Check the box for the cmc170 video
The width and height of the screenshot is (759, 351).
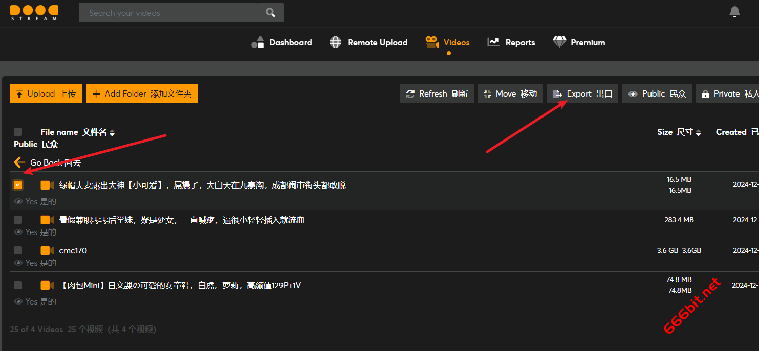pos(18,250)
